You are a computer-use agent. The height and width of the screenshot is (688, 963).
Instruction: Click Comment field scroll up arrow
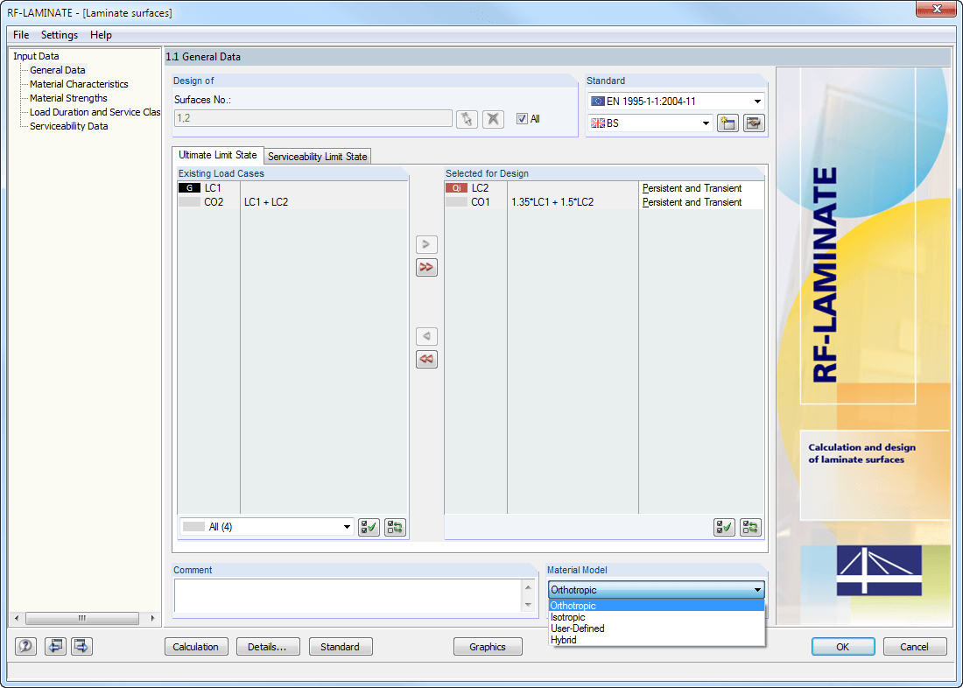click(x=528, y=587)
